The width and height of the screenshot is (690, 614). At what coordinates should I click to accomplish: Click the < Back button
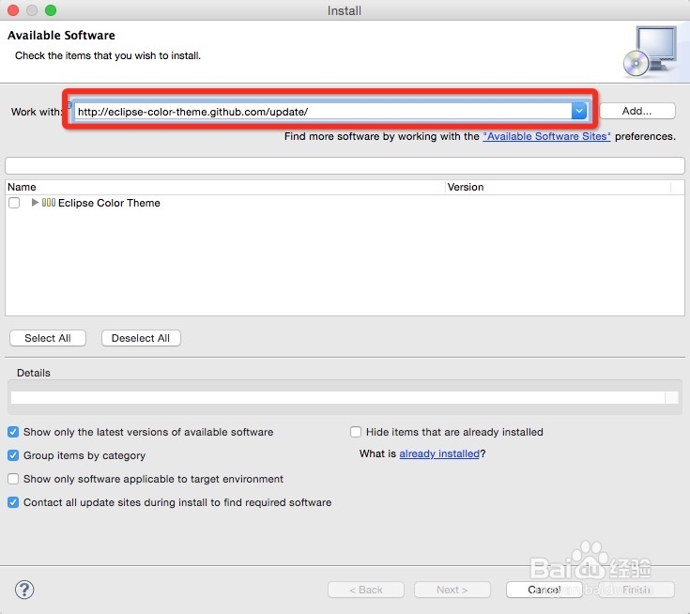(x=366, y=590)
